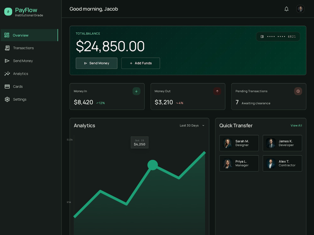The height and width of the screenshot is (235, 314).
Task: Click the Settings gear icon
Action: [x=7, y=99]
